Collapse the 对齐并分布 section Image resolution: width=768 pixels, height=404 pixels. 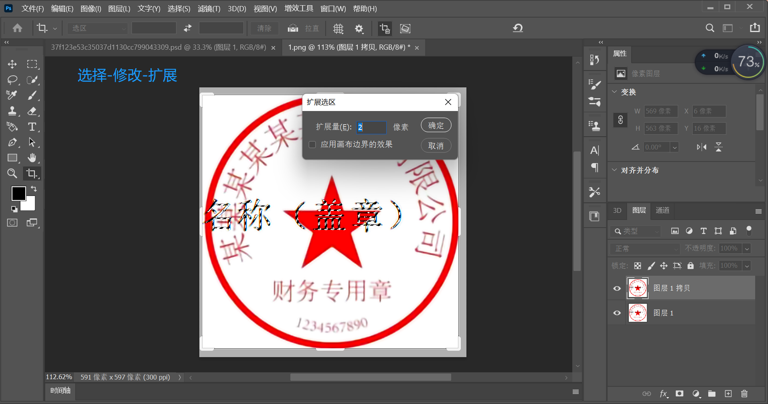click(615, 170)
